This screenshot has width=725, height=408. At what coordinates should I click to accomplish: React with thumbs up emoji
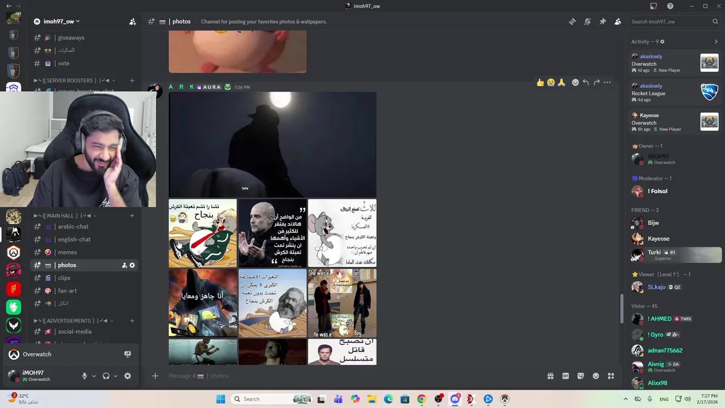pos(540,82)
